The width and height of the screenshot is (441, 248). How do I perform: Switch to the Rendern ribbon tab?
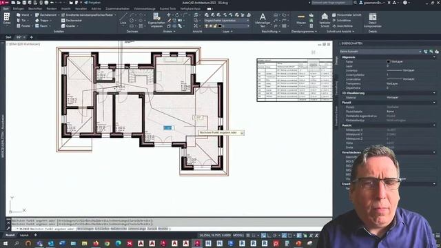[52, 9]
